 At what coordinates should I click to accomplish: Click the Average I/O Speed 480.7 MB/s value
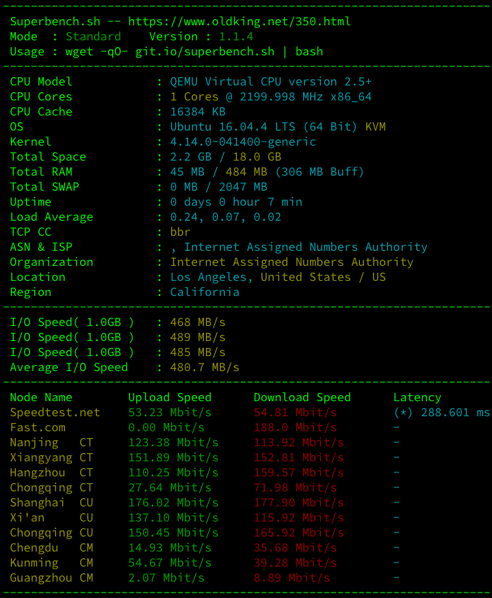coord(205,367)
